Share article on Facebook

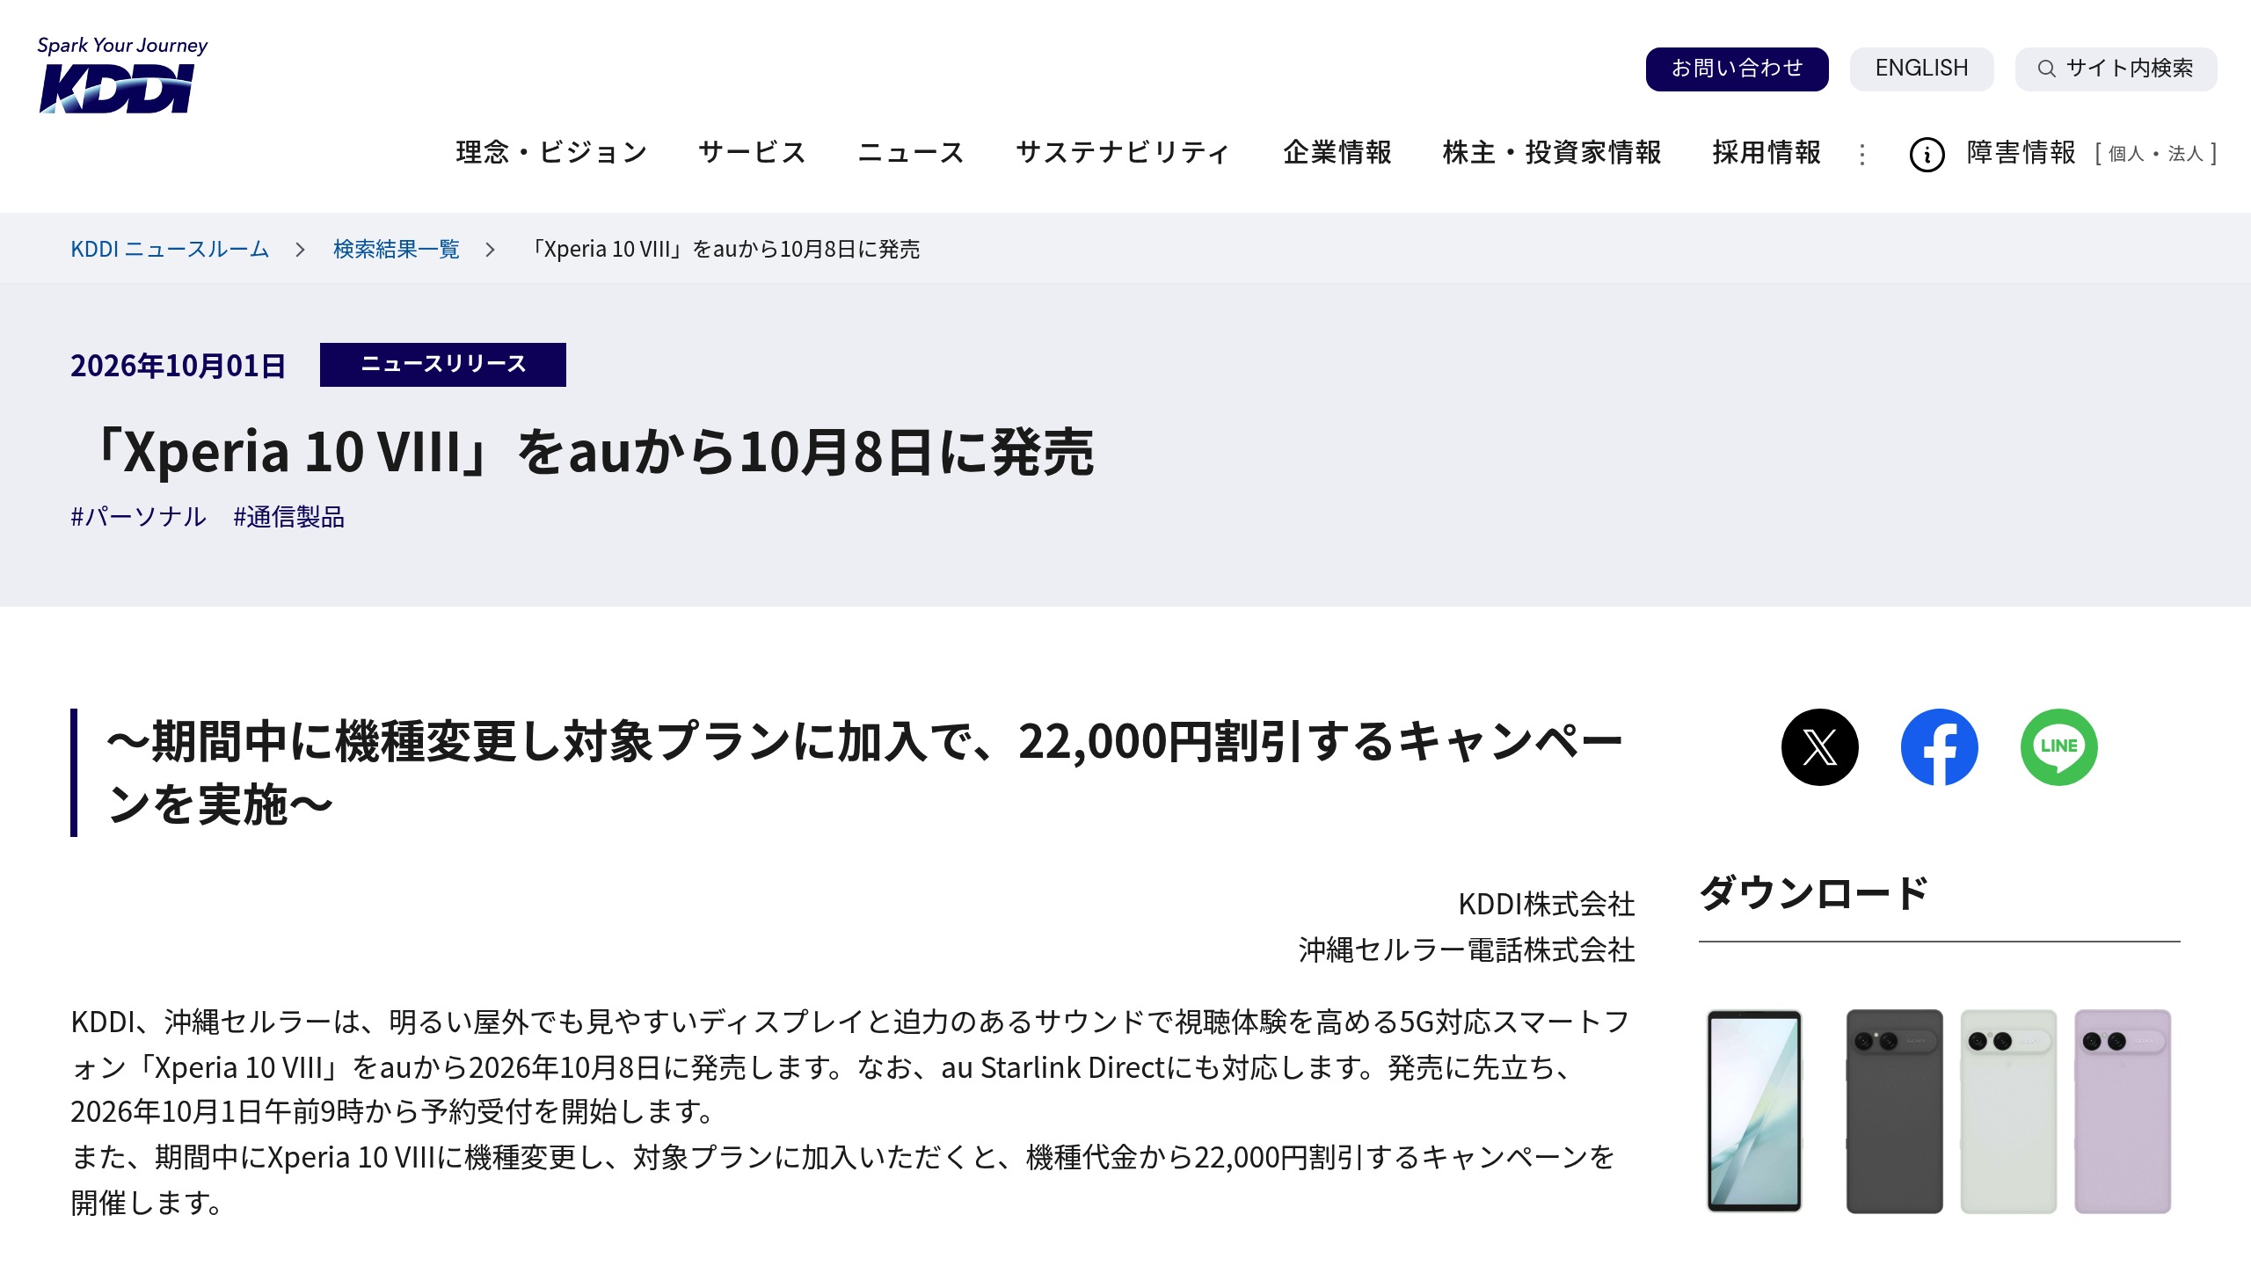(x=1939, y=747)
